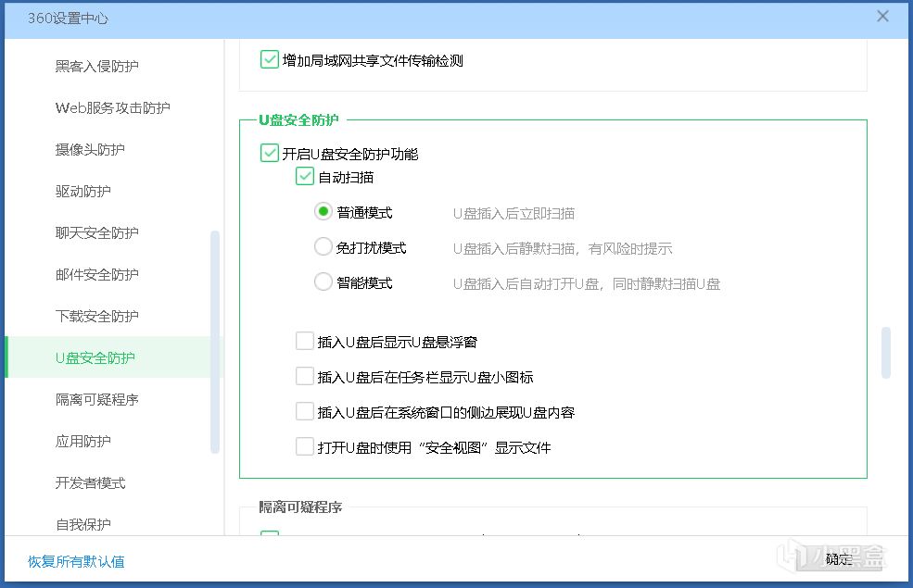
Task: Click the U盘插入后自动打开U盘 description text
Action: (x=587, y=284)
